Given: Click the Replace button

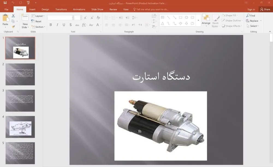Looking at the screenshot, I should click(x=252, y=21).
